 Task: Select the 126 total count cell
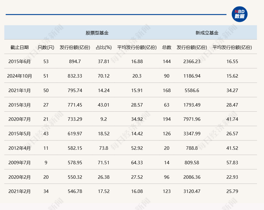tap(167, 134)
